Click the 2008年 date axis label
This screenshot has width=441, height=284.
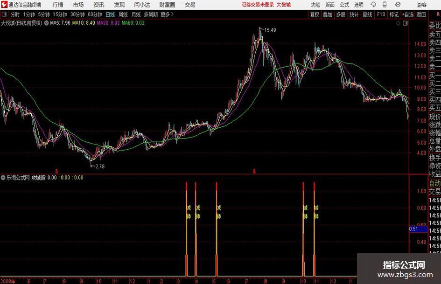tap(8, 281)
